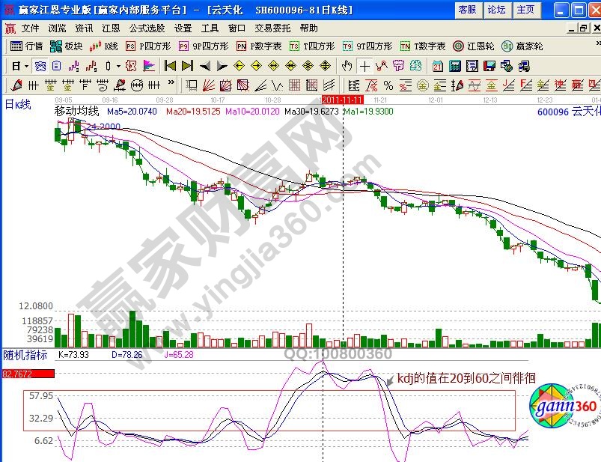Screen dimensions: 601x462
Task: Click the 板块 sector button
Action: (67, 46)
